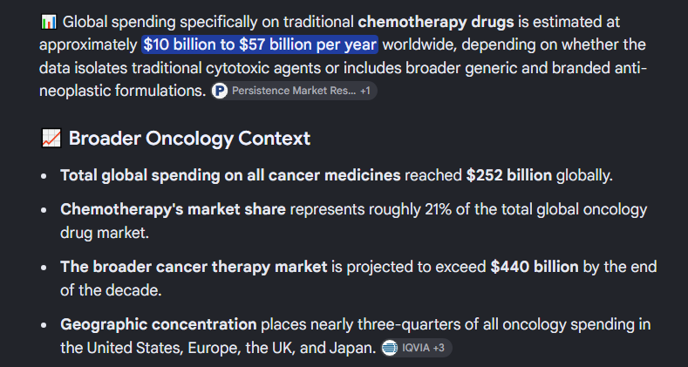The width and height of the screenshot is (688, 367).
Task: Click the 'Geographic concentration' bold text
Action: (159, 325)
